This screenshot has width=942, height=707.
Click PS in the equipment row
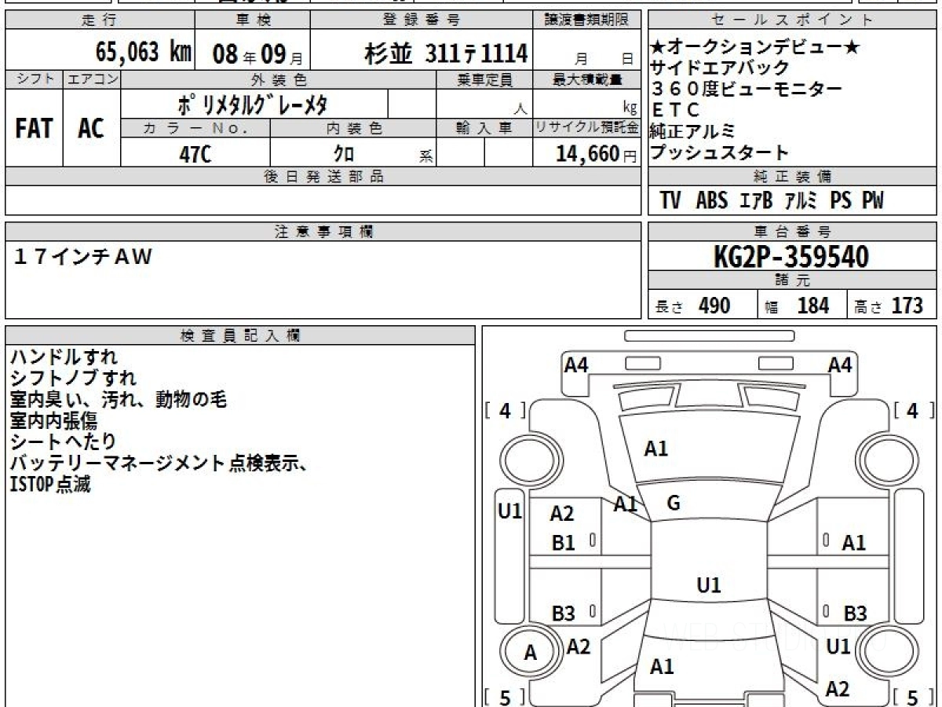pyautogui.click(x=841, y=201)
